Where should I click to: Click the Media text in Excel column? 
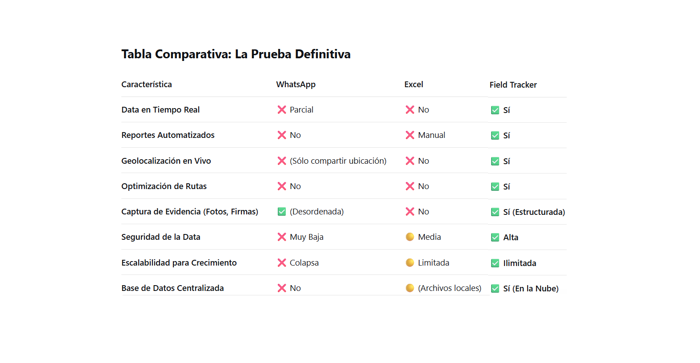(429, 237)
